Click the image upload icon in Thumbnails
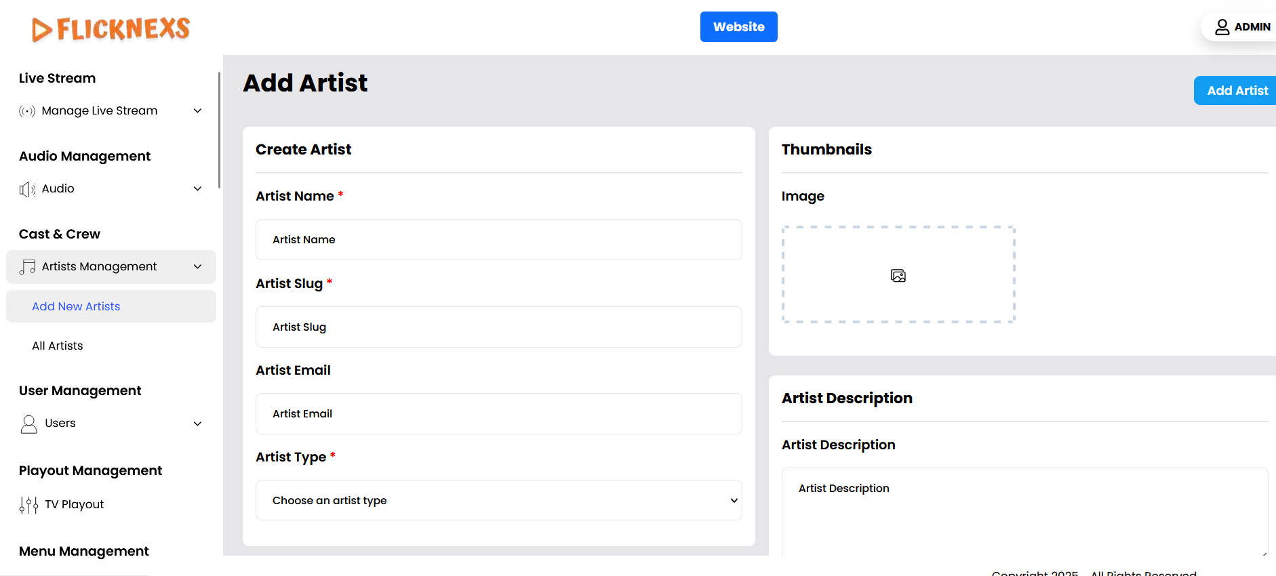The image size is (1276, 576). click(x=898, y=275)
